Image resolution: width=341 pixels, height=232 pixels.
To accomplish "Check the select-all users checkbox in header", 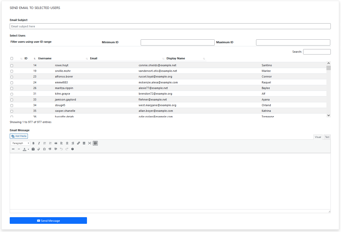I will [12, 59].
